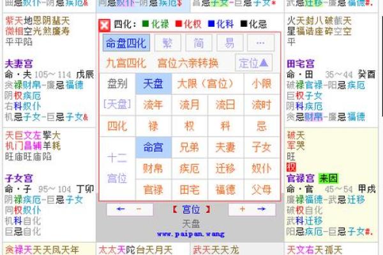This screenshot has height=255, width=383.
Task: Switch to the 易 tab
Action: pyautogui.click(x=230, y=43)
